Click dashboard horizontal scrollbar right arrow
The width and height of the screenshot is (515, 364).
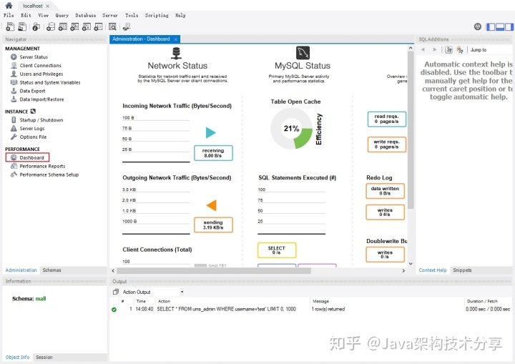click(403, 271)
